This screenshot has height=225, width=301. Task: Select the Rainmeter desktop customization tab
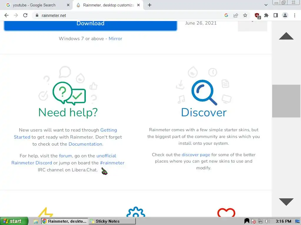(x=108, y=5)
